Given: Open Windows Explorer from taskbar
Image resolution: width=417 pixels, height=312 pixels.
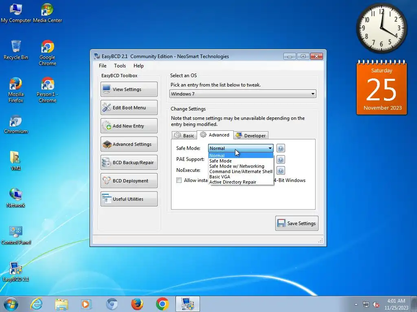Looking at the screenshot, I should pyautogui.click(x=61, y=304).
